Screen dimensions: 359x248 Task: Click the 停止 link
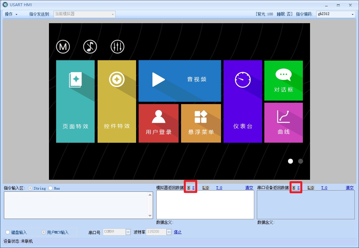click(178, 232)
